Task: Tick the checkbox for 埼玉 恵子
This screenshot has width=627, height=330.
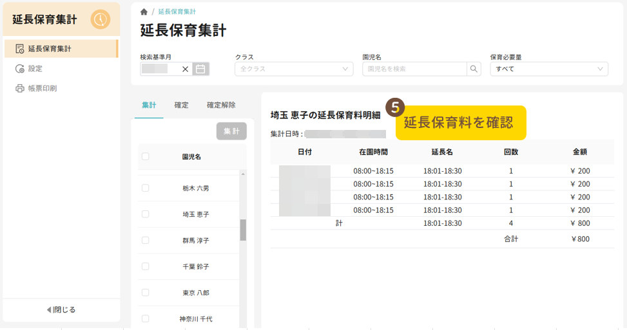Action: pyautogui.click(x=145, y=214)
